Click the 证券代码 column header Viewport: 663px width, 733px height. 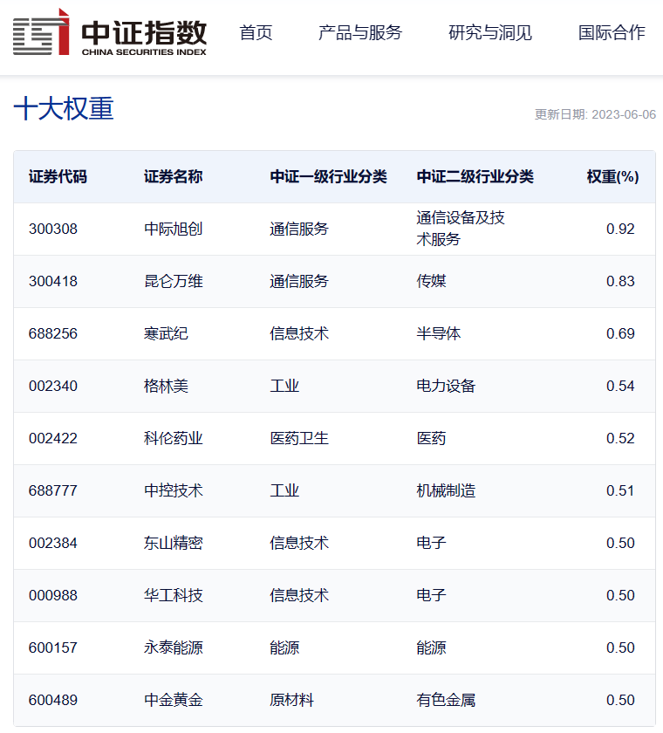[x=58, y=176]
